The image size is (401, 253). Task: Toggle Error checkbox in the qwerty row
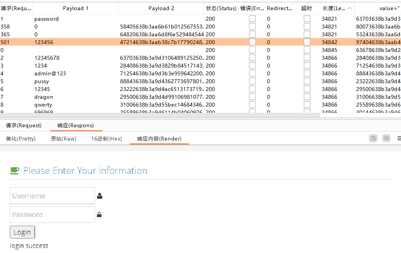click(x=252, y=105)
